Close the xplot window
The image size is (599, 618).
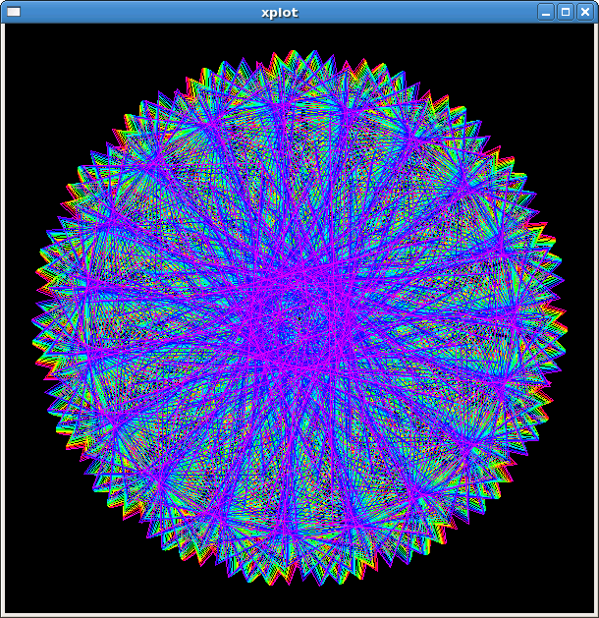pyautogui.click(x=585, y=12)
